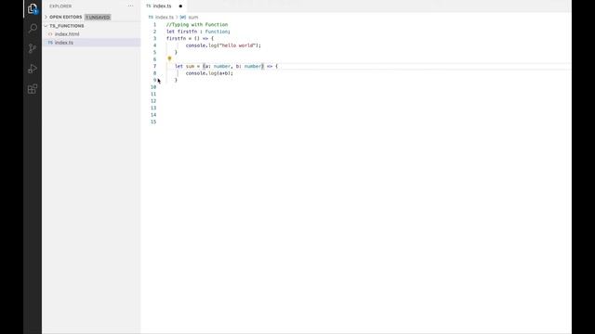Click the comment //Typing with Function
The image size is (595, 334).
pos(197,25)
